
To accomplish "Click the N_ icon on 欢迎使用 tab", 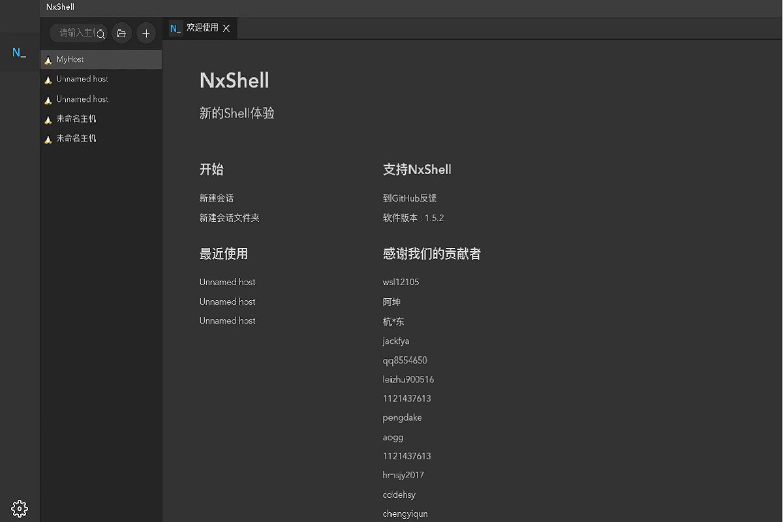I will (176, 28).
